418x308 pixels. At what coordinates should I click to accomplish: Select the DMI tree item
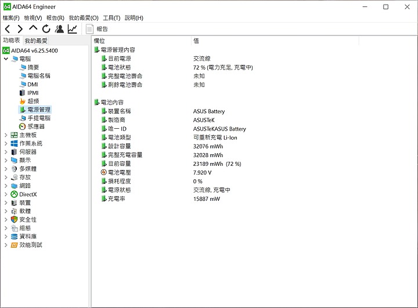pyautogui.click(x=29, y=84)
